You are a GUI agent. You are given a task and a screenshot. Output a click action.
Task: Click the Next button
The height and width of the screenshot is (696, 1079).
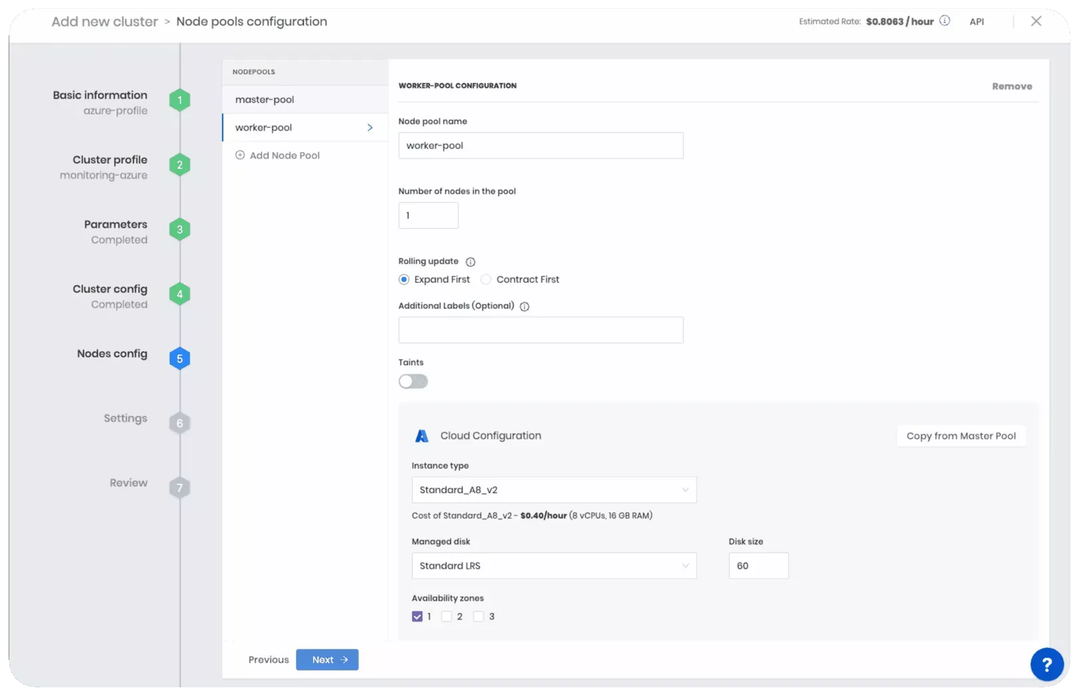coord(327,660)
